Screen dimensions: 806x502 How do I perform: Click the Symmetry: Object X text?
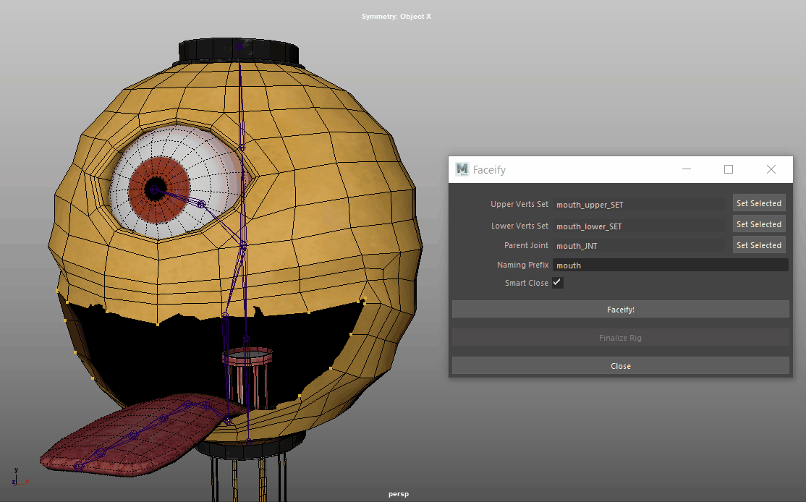point(396,17)
